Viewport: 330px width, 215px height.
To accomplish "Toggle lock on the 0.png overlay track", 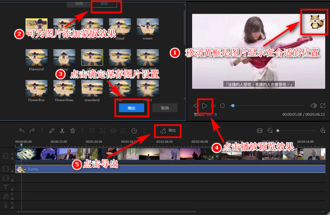I will pos(13,171).
